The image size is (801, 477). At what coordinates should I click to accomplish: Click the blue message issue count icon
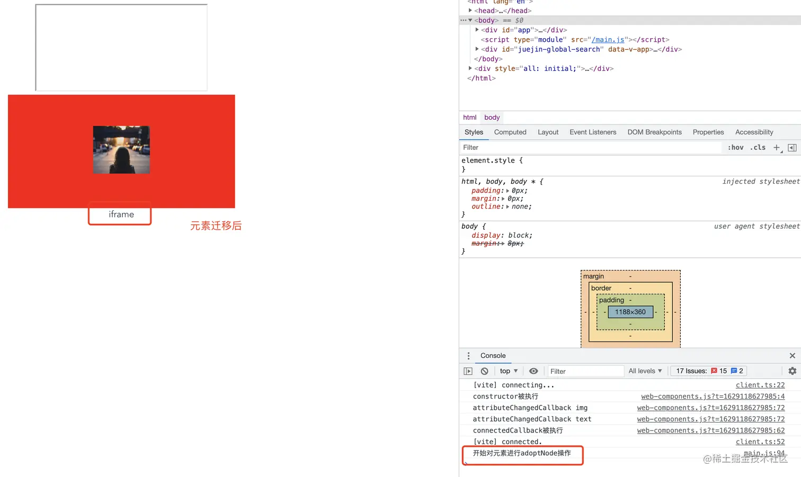pos(734,371)
